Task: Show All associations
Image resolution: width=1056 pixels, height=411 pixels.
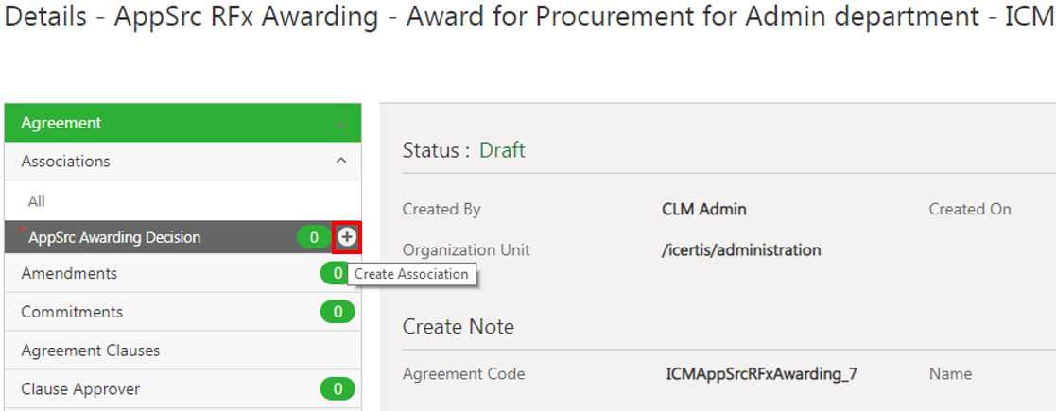Action: pyautogui.click(x=36, y=201)
